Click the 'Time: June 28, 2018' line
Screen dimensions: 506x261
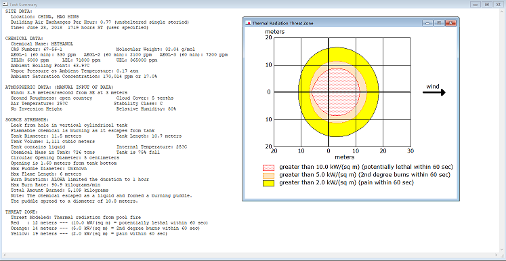point(79,28)
